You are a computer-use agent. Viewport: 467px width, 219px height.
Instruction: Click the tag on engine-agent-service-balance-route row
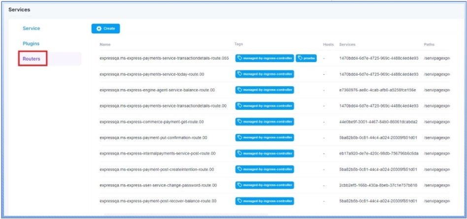click(265, 90)
